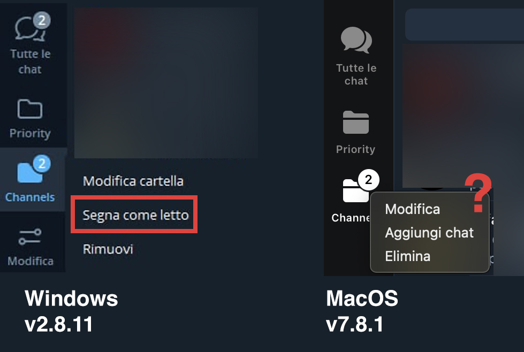Click the MacOS search field at top
The width and height of the screenshot is (524, 352).
pyautogui.click(x=465, y=25)
